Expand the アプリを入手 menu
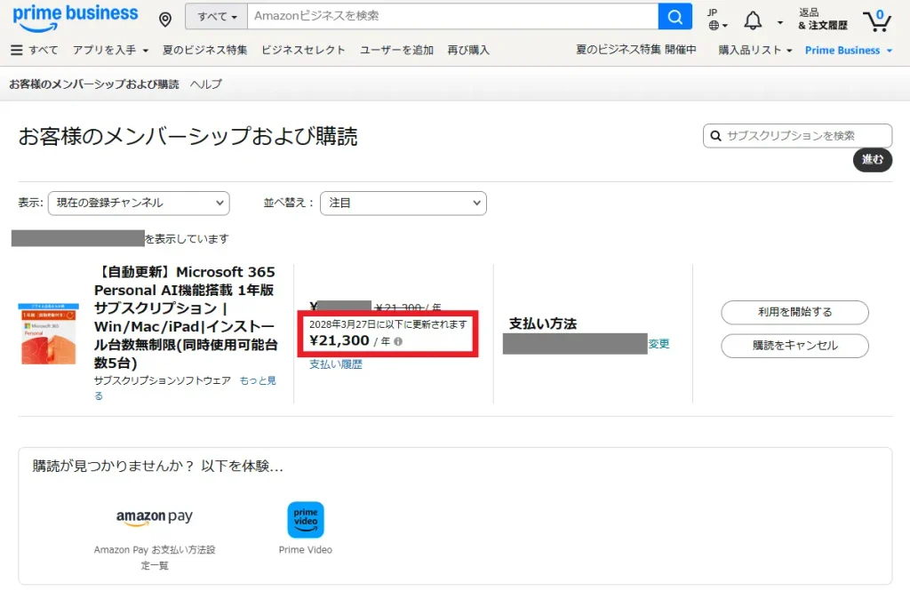The image size is (910, 607). 110,50
